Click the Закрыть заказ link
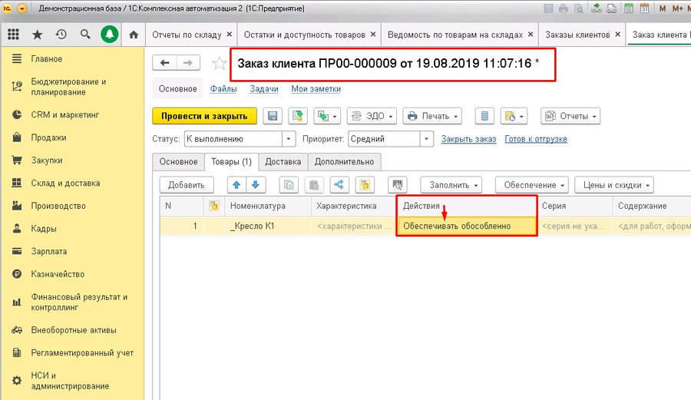The width and height of the screenshot is (691, 400). click(468, 139)
